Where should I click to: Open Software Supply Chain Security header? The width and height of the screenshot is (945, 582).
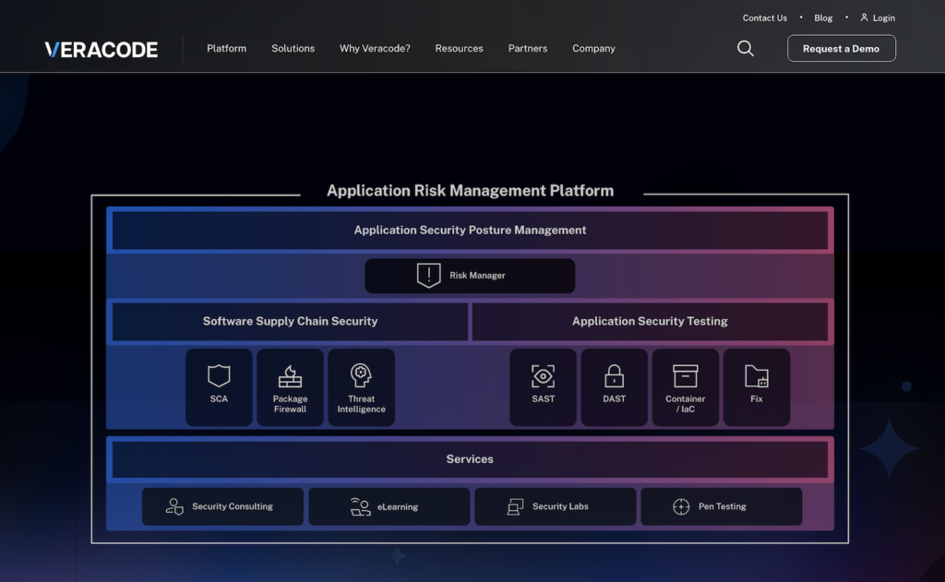[x=290, y=321]
